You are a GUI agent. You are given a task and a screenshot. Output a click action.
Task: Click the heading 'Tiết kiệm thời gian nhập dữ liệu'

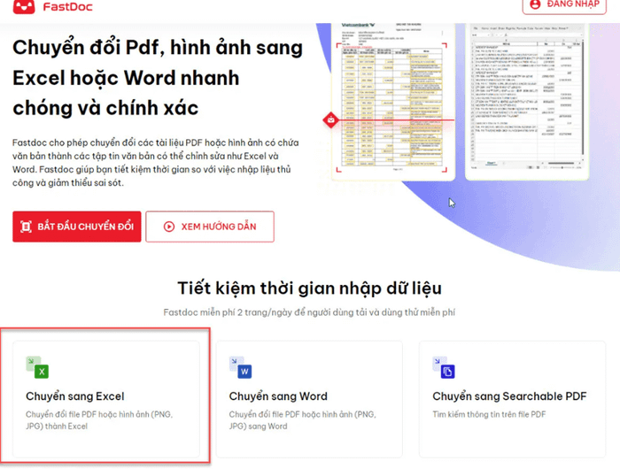pyautogui.click(x=310, y=288)
